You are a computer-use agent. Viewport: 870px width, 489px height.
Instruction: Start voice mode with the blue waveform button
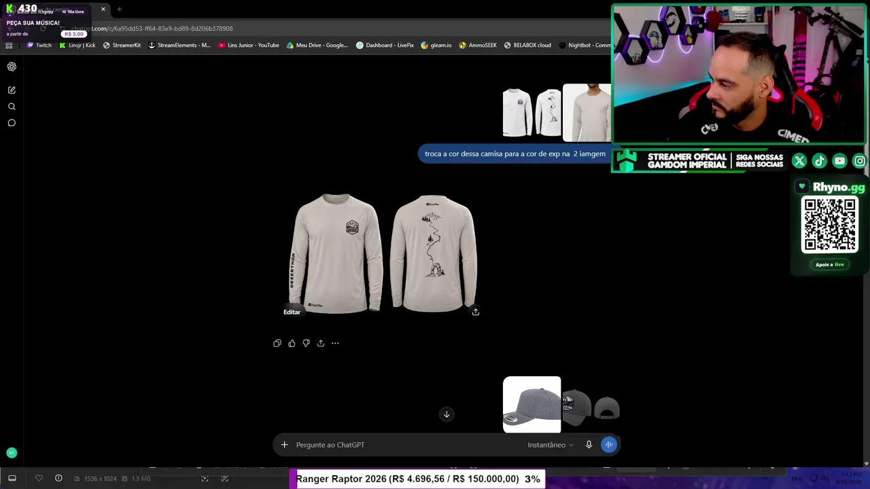(x=609, y=445)
